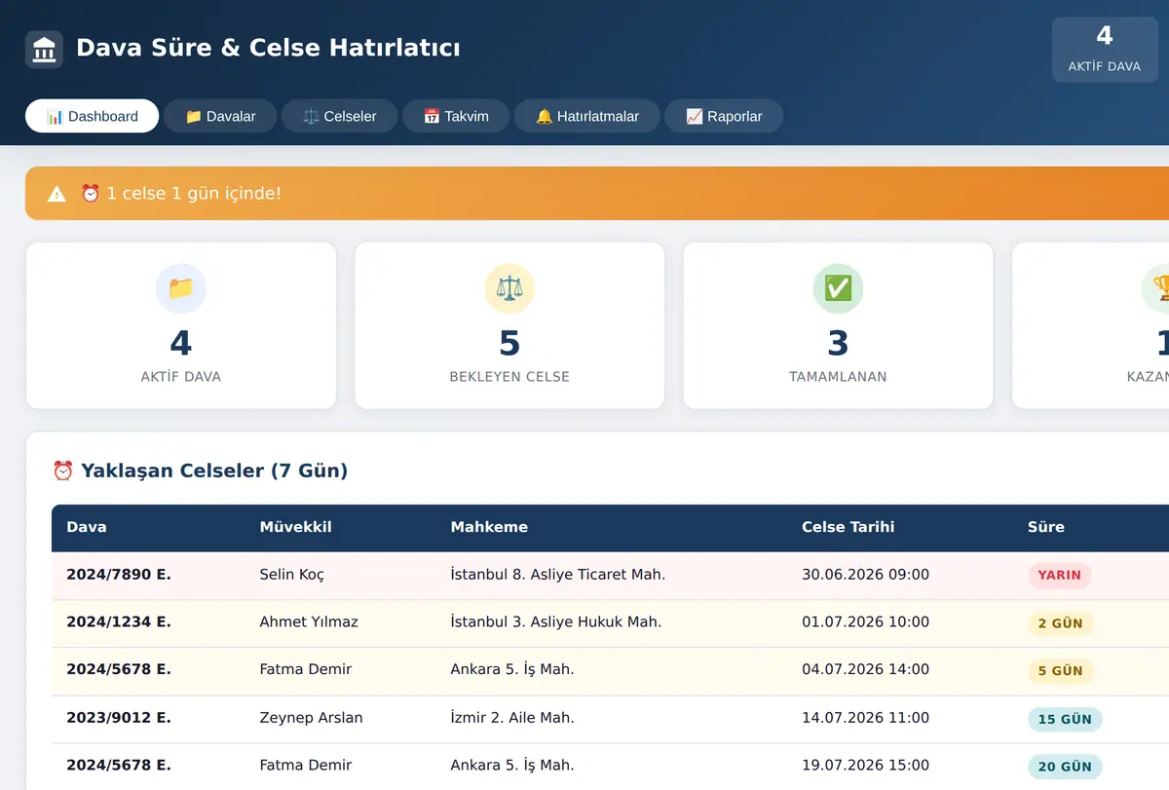Select the Dashboard tab
This screenshot has height=790, width=1169.
click(x=92, y=116)
